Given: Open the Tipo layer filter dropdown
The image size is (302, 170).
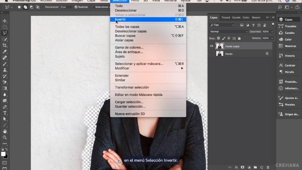Looking at the screenshot, I should pos(222,25).
